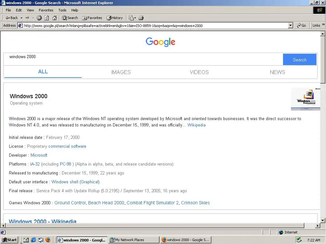Open the Favorites menu
This screenshot has height=244, width=326.
pyautogui.click(x=46, y=10)
